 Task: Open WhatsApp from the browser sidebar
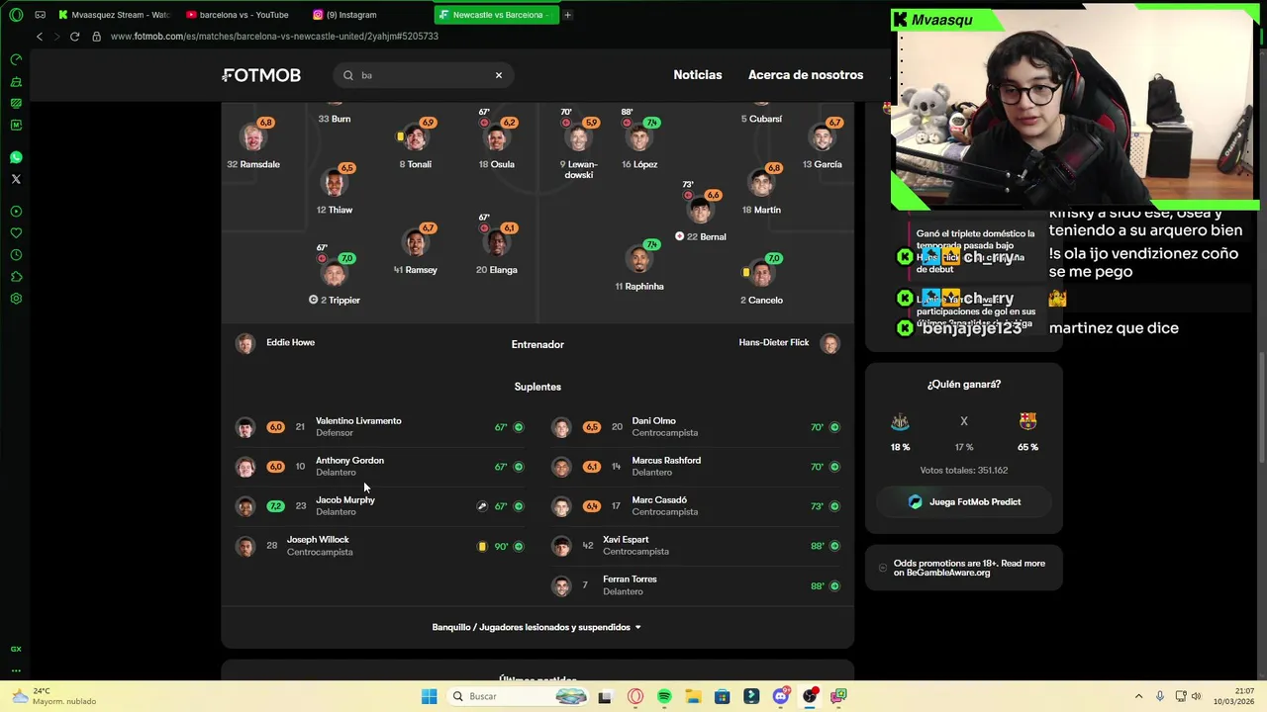[16, 157]
